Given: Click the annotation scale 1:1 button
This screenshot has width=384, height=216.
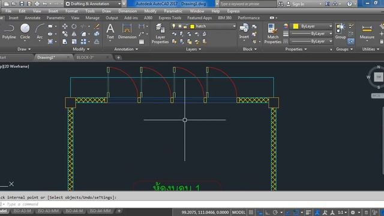Looking at the screenshot, I should (x=340, y=212).
